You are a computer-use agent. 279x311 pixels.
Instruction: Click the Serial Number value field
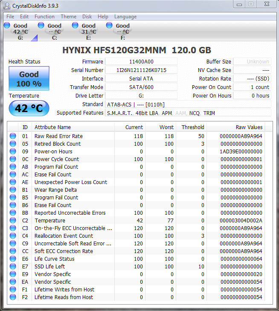(141, 70)
